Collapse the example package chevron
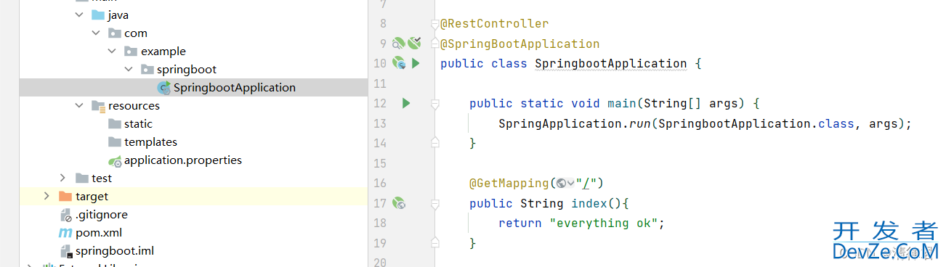Viewport: 946px width, 267px height. (x=112, y=52)
